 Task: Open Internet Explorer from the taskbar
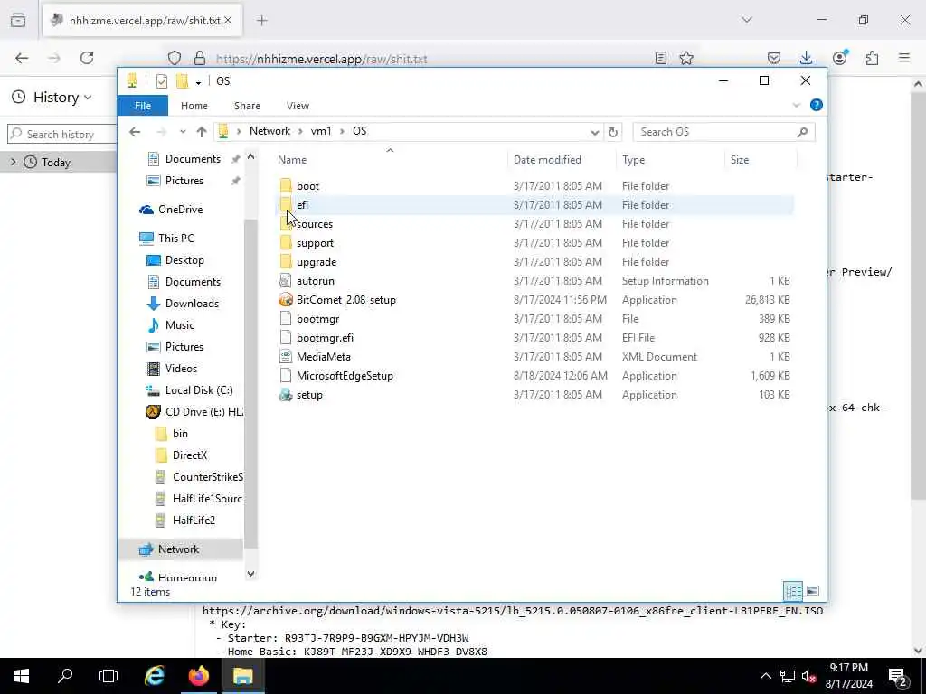(x=154, y=676)
